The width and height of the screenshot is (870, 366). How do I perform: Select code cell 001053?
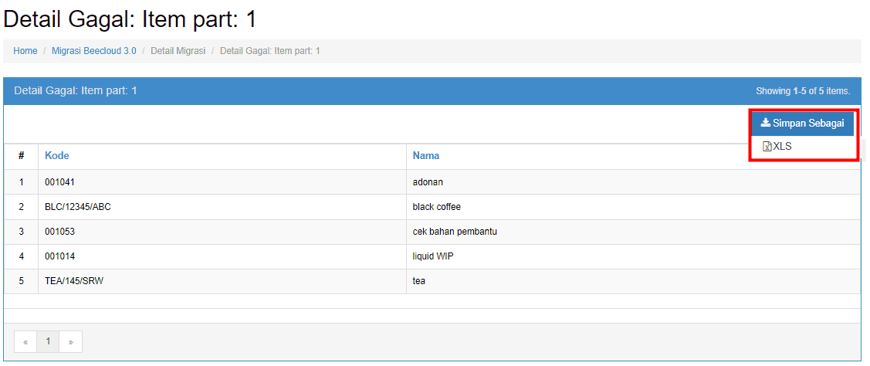pos(222,232)
